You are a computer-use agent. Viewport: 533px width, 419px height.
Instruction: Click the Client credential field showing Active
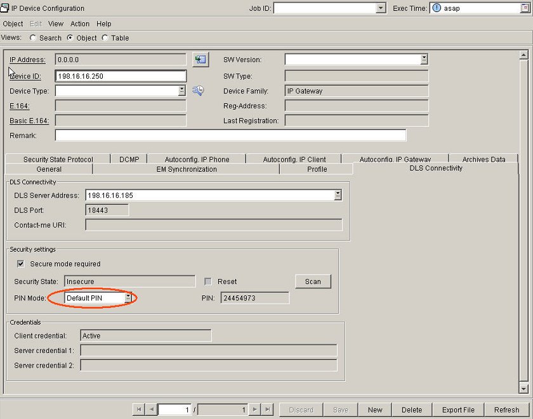tap(145, 335)
